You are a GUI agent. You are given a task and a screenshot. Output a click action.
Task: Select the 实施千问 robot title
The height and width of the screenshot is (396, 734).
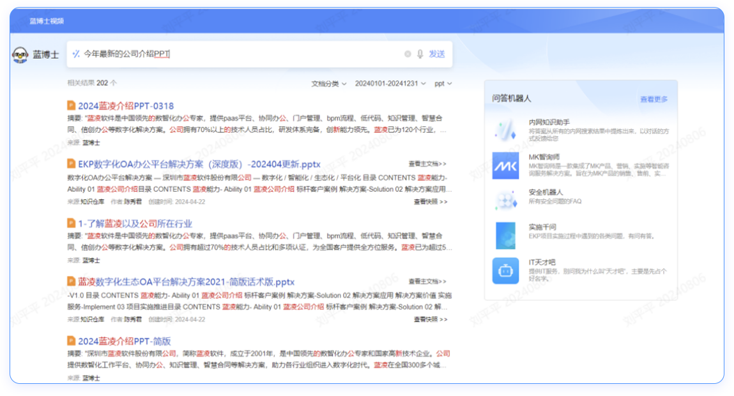click(x=542, y=227)
